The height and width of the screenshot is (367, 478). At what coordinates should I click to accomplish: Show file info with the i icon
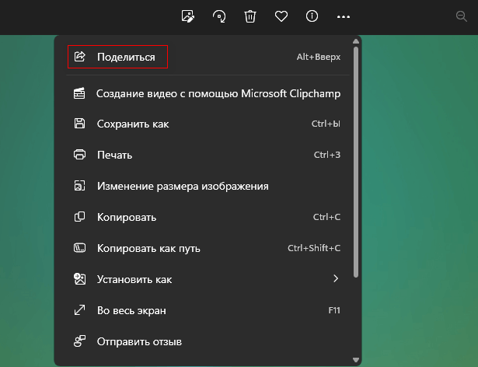point(312,16)
